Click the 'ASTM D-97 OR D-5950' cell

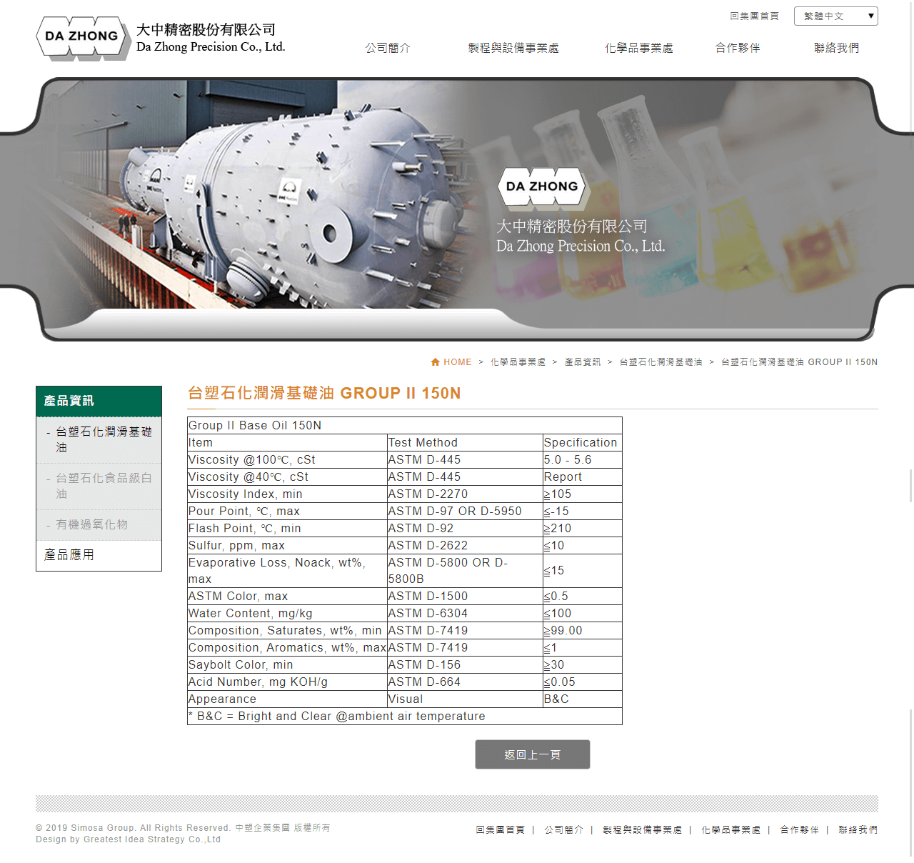(465, 512)
